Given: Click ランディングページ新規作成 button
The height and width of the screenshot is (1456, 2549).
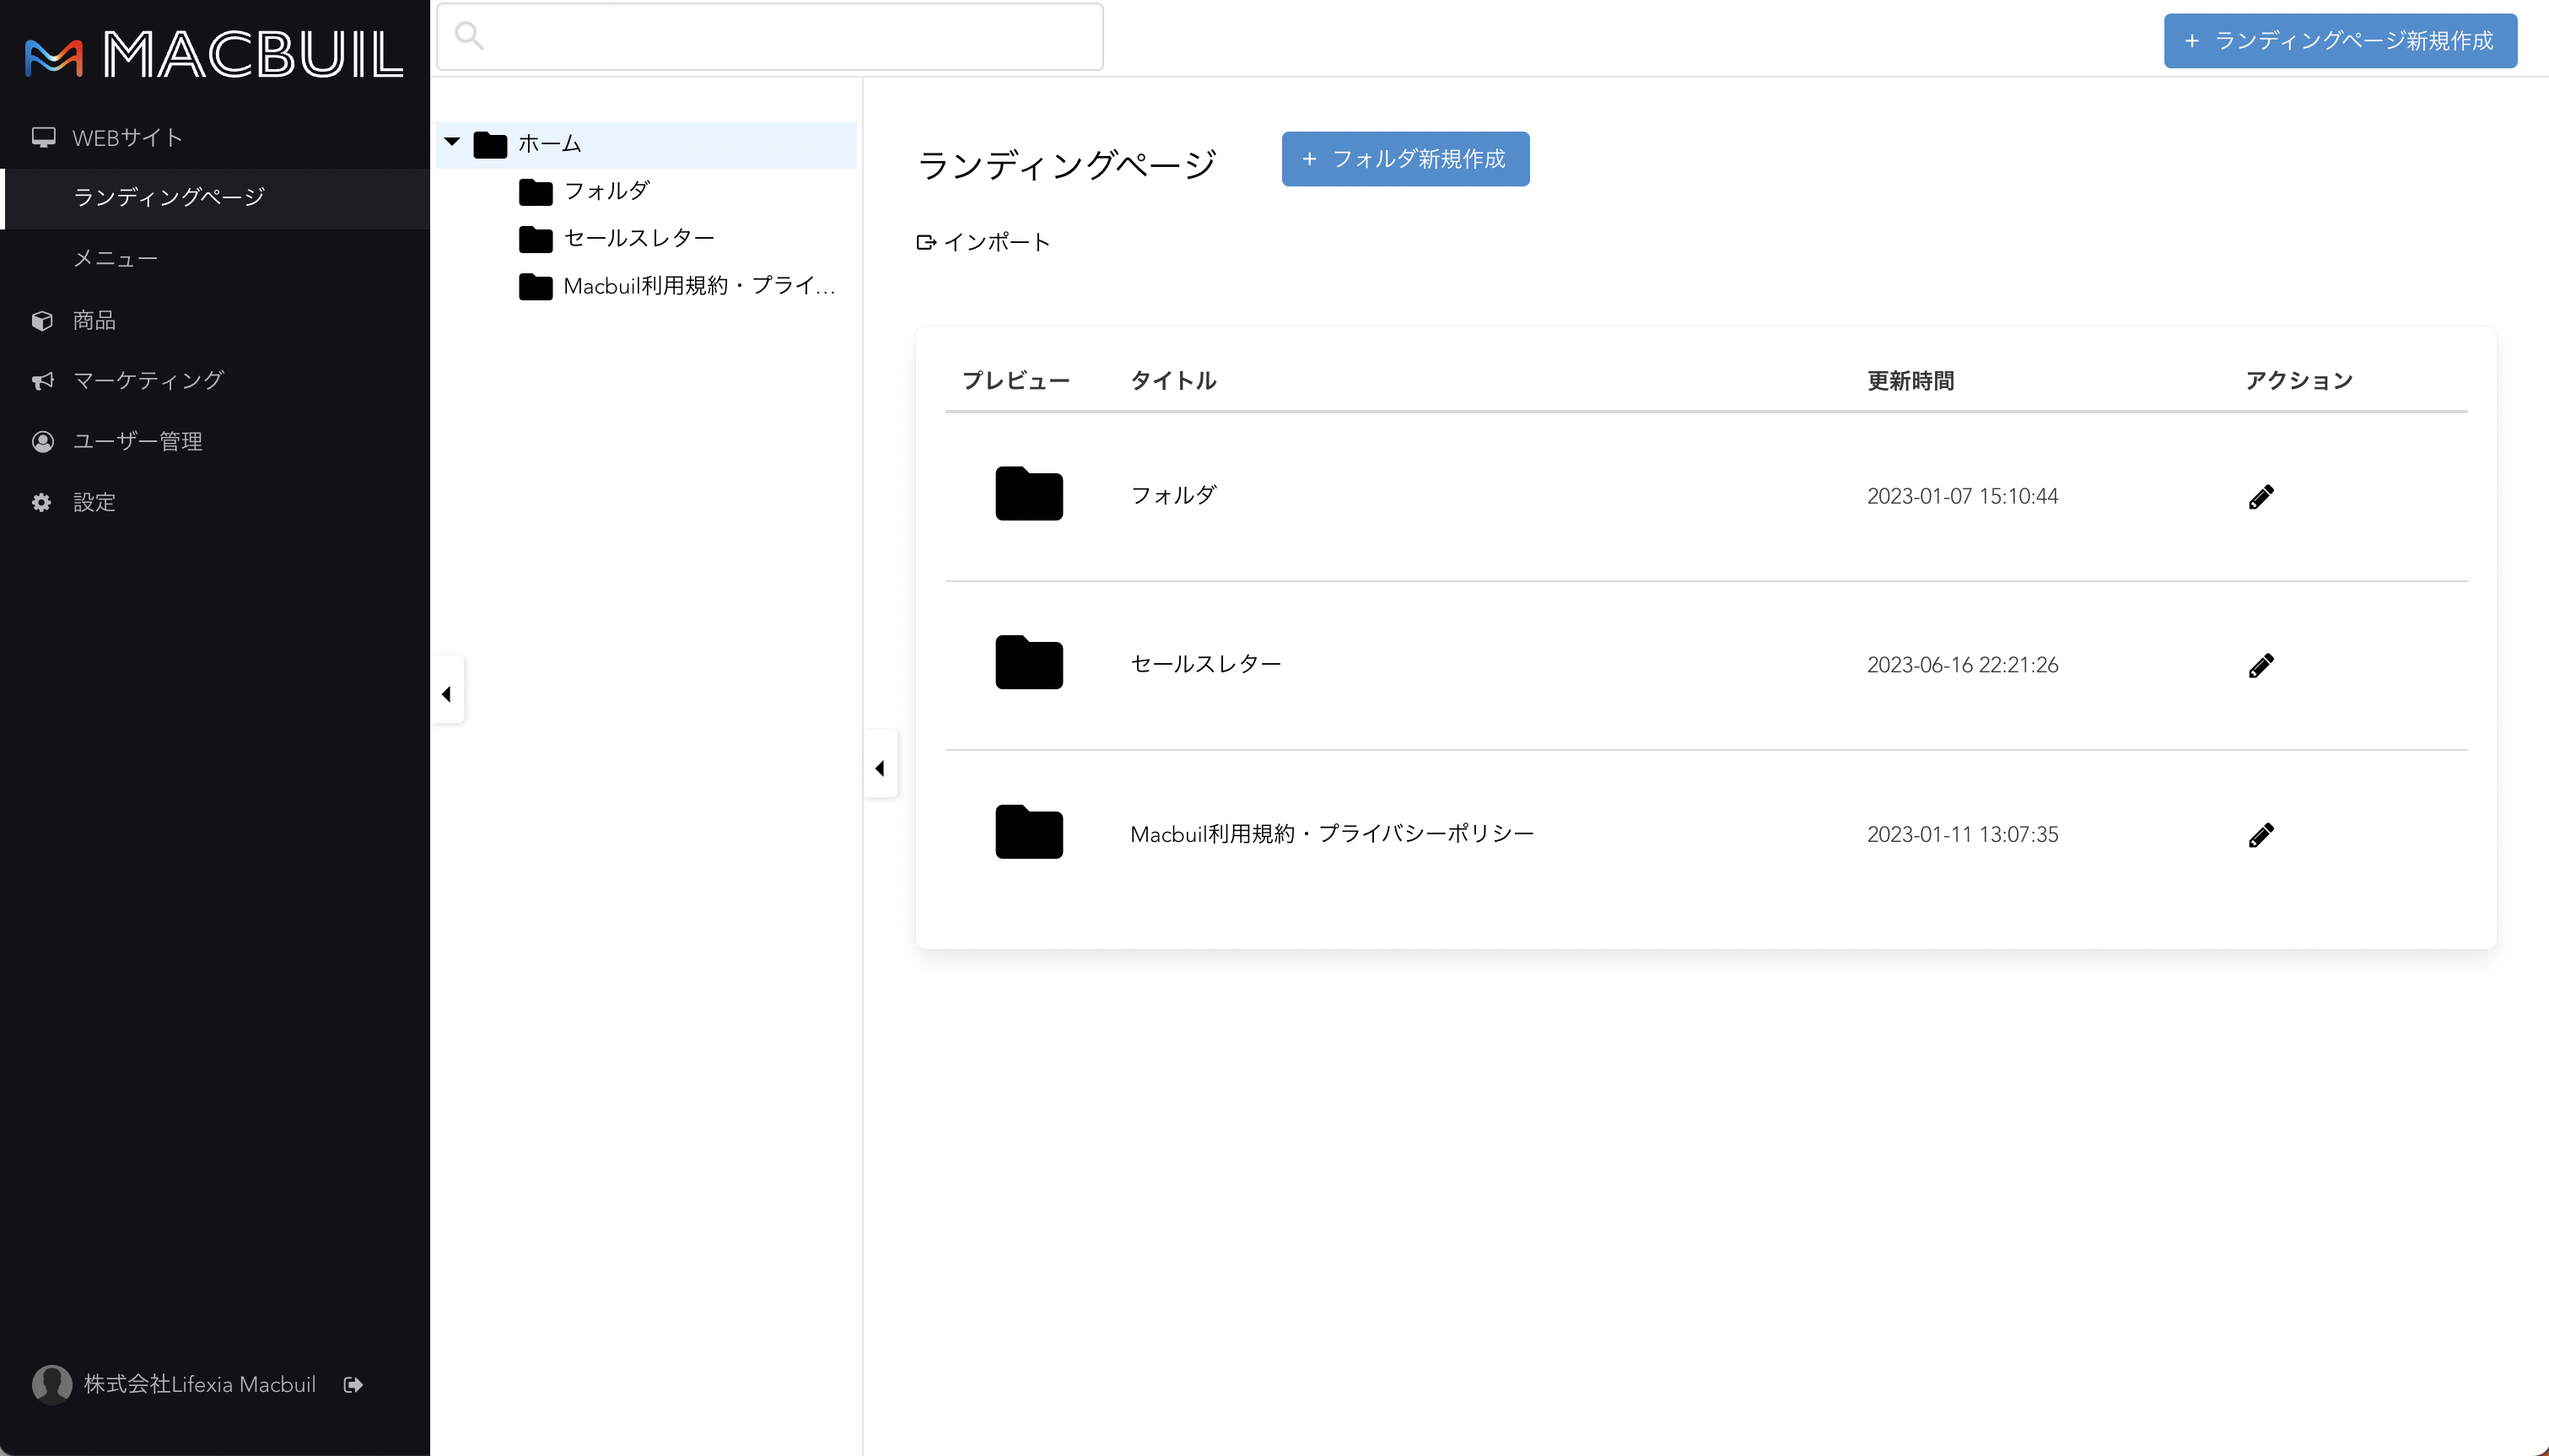Looking at the screenshot, I should [2339, 41].
